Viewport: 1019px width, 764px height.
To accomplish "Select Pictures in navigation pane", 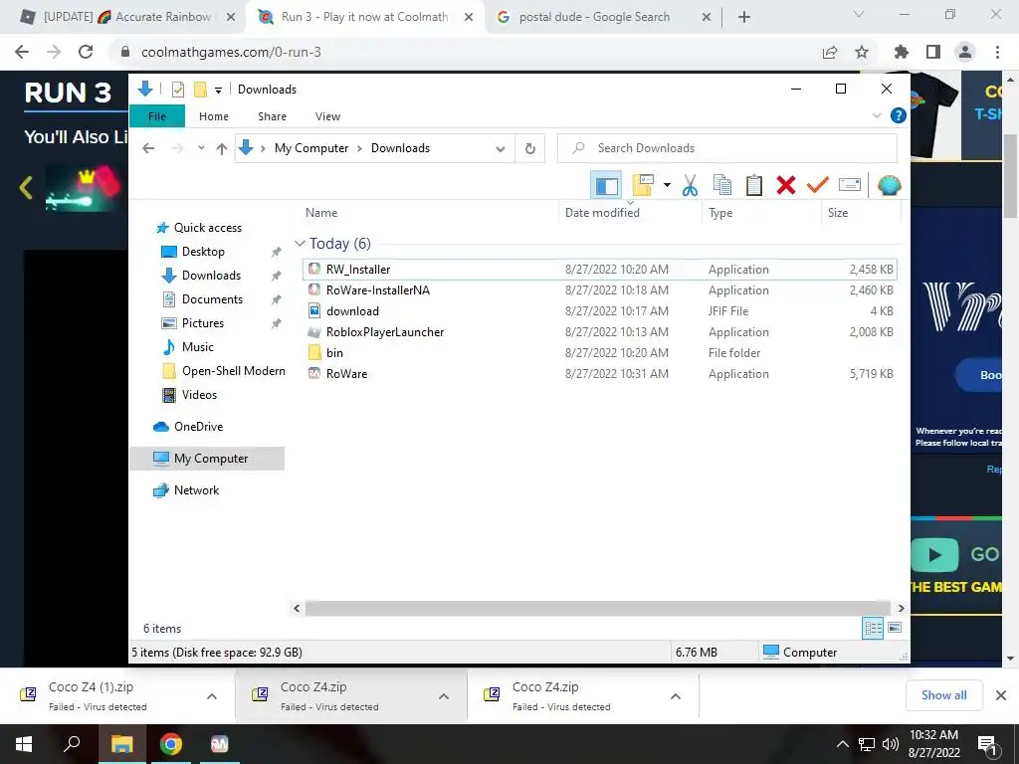I will 202,323.
